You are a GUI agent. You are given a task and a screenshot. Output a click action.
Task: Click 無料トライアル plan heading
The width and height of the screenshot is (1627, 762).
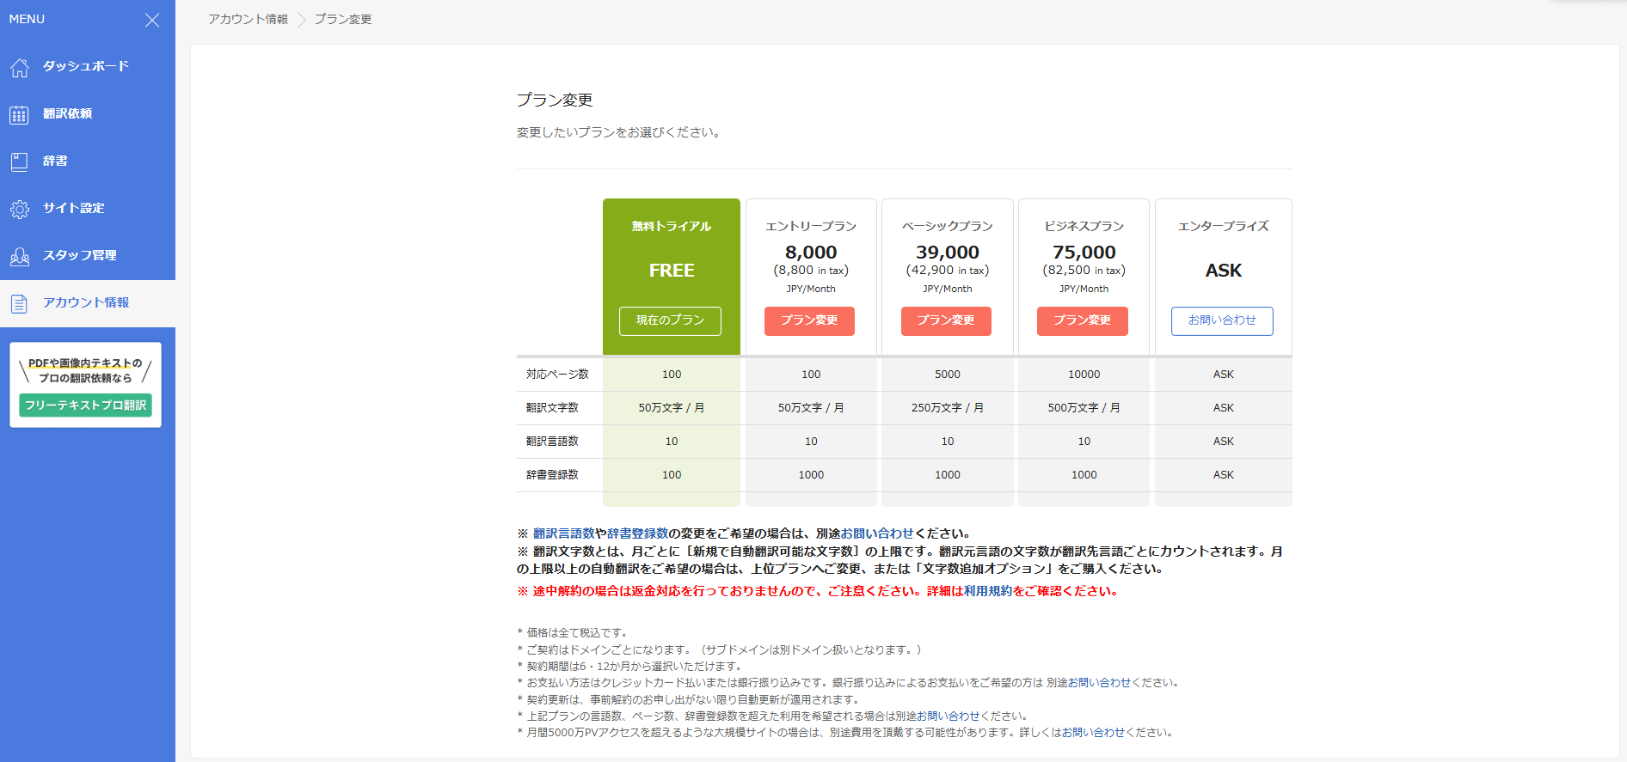pos(672,226)
